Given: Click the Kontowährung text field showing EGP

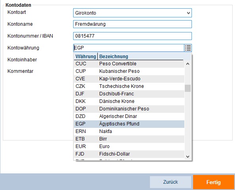Looking at the screenshot, I should click(x=129, y=48).
